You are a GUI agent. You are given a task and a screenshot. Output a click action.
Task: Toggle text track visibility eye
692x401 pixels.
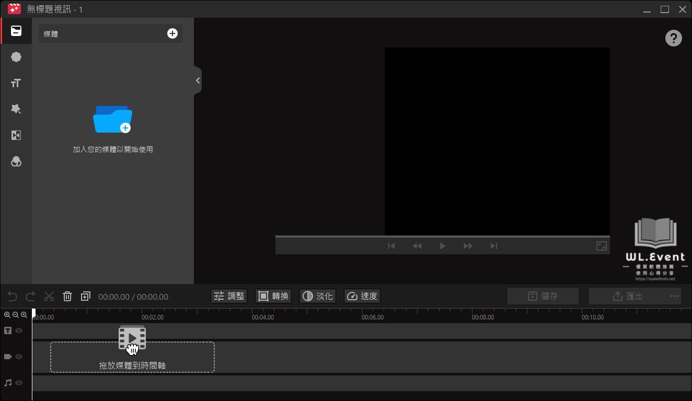(19, 331)
